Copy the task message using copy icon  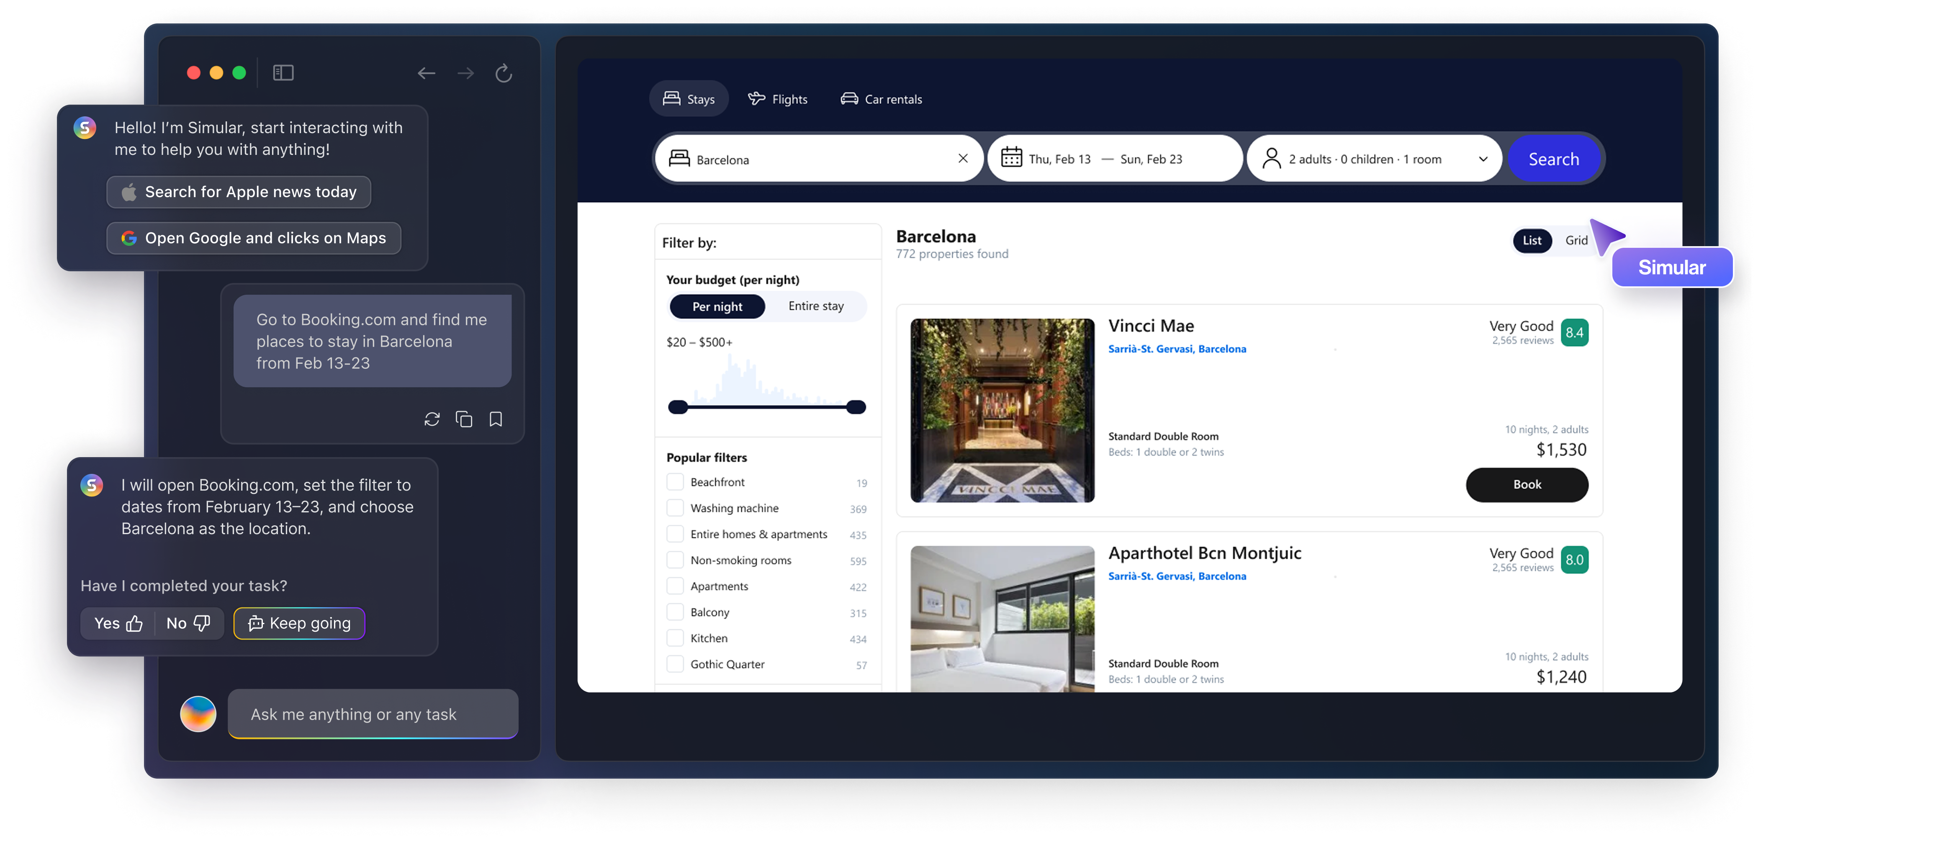click(464, 419)
